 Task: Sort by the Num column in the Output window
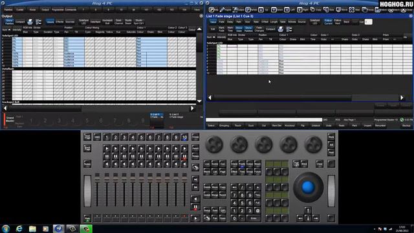(6, 30)
